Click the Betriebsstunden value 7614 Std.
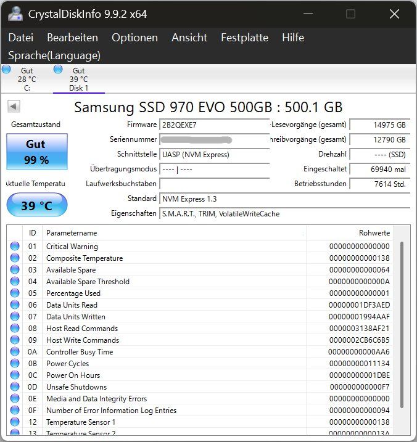Image resolution: width=417 pixels, height=442 pixels. click(x=380, y=184)
